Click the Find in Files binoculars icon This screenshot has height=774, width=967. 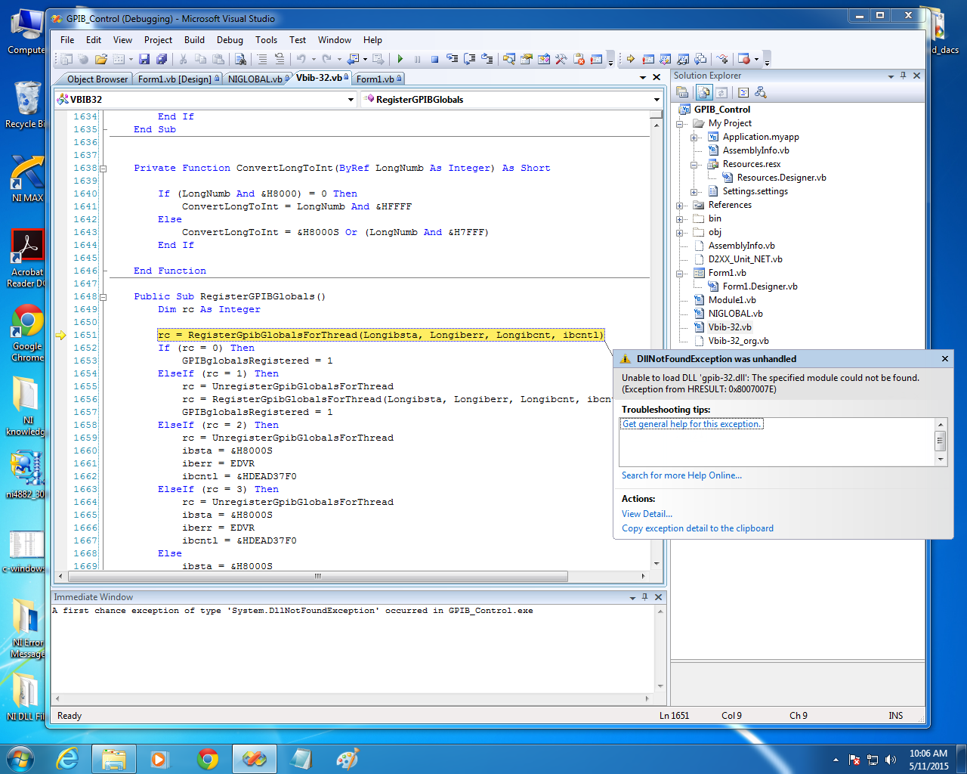[240, 59]
